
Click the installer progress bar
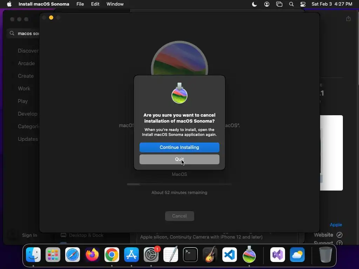point(179,184)
